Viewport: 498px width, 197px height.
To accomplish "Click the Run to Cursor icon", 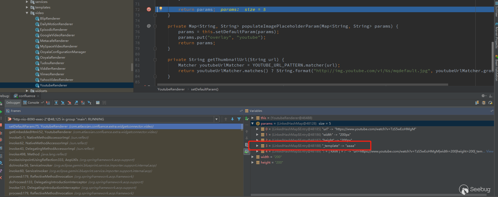I will (x=89, y=103).
